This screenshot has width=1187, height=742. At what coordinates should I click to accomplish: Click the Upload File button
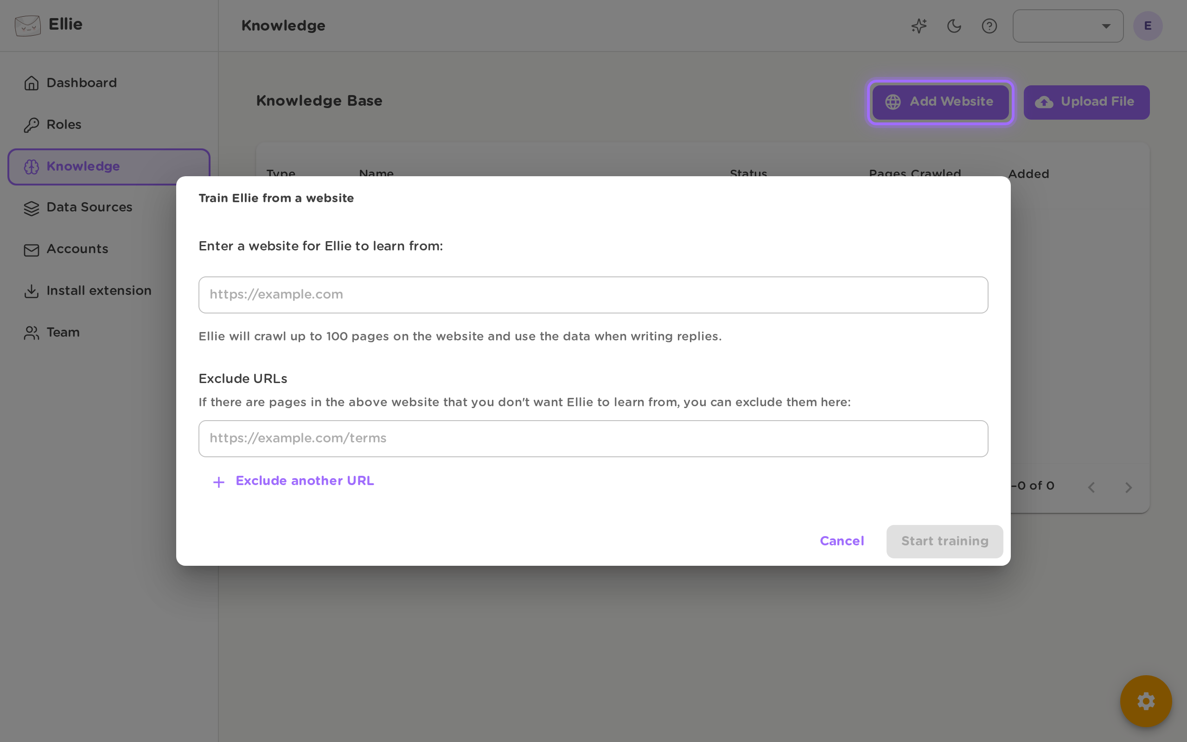click(x=1086, y=102)
